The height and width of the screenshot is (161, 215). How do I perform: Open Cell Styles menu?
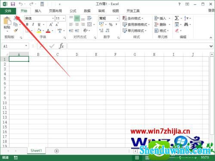tap(135, 30)
